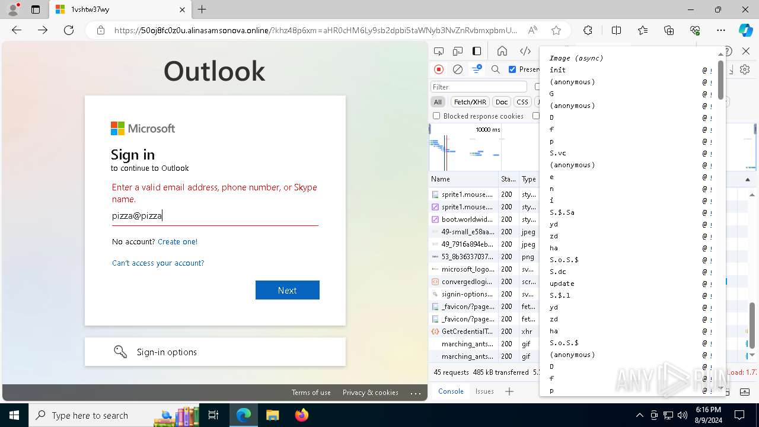The height and width of the screenshot is (427, 759).
Task: Open Sign-in options
Action: [215, 352]
